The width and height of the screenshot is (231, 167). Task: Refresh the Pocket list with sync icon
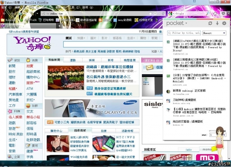pyautogui.click(x=210, y=23)
